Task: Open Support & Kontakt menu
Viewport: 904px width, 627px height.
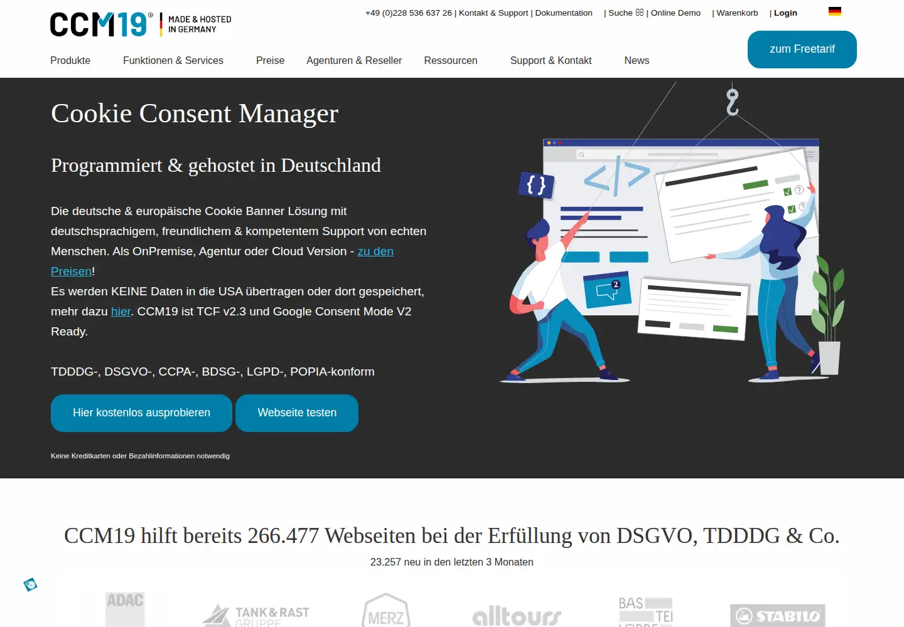Action: point(551,60)
